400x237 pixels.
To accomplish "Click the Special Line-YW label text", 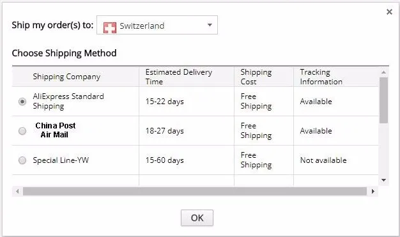I will tap(61, 160).
